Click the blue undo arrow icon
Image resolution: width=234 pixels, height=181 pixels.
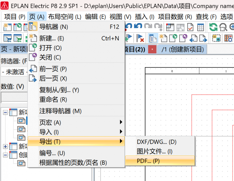pos(138,26)
